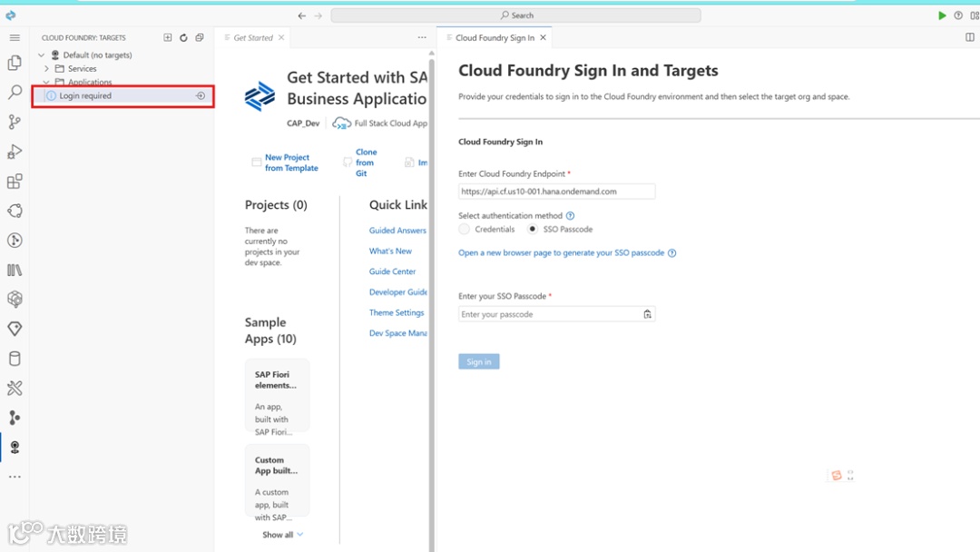Open the Run and Debug view icon
The height and width of the screenshot is (552, 980).
coord(15,152)
